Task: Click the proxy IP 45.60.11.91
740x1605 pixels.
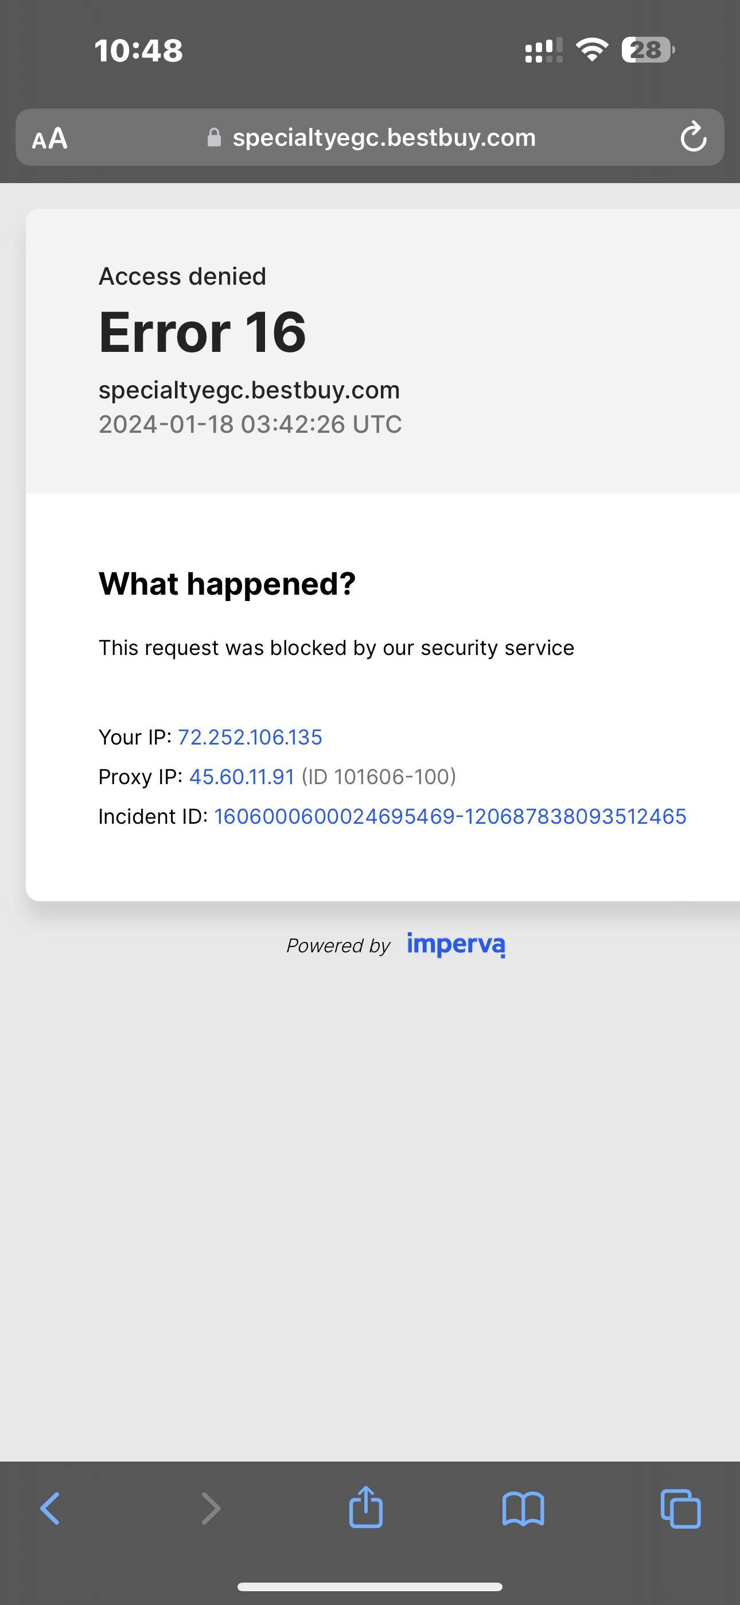Action: [242, 777]
